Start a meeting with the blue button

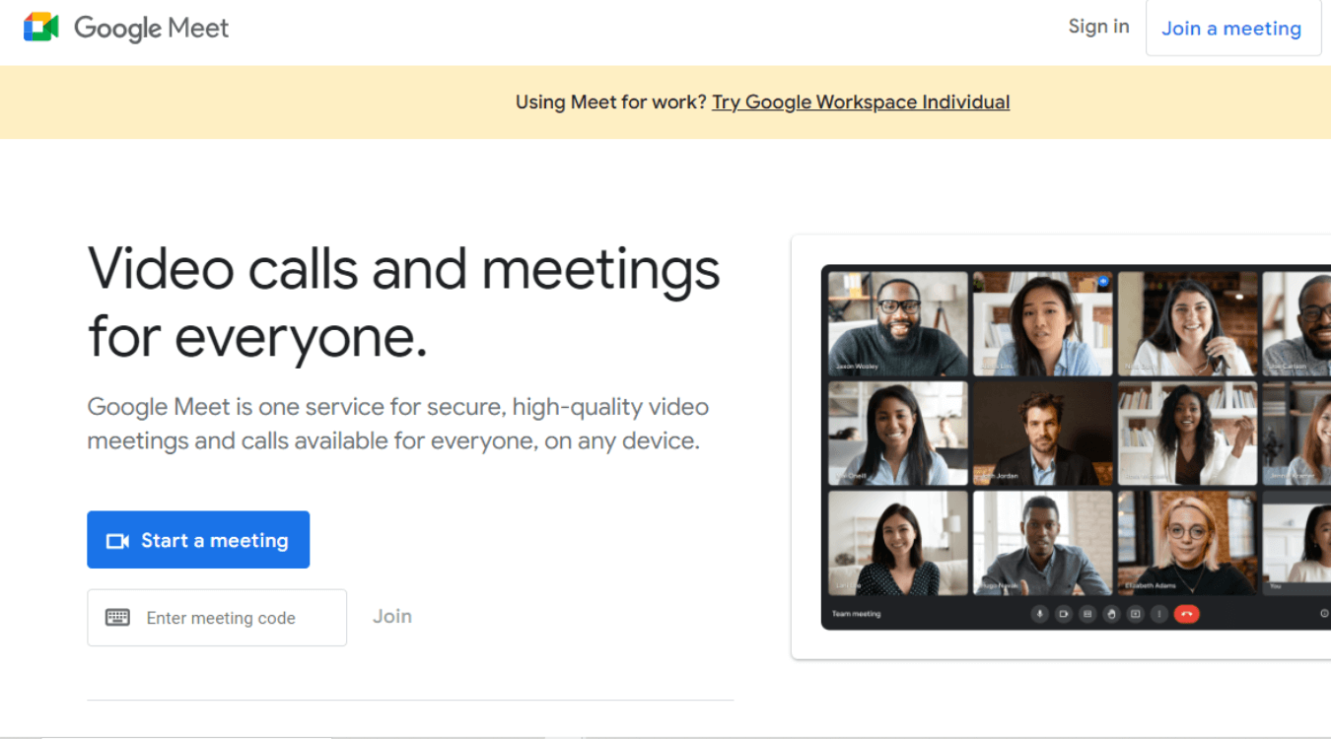tap(198, 540)
